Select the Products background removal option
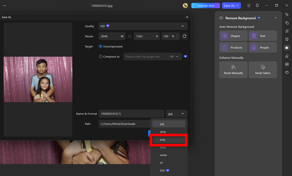Image resolution: width=292 pixels, height=176 pixels. tap(233, 48)
